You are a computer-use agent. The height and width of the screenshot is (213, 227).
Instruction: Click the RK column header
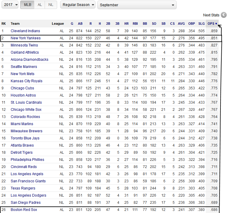(4, 24)
